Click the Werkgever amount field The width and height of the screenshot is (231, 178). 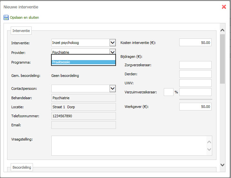point(195,107)
